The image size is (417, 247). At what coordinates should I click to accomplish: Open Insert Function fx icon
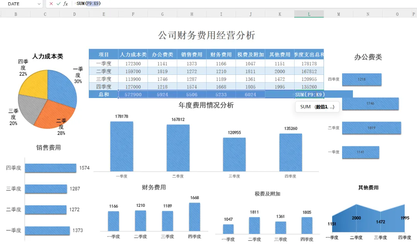coord(65,4)
